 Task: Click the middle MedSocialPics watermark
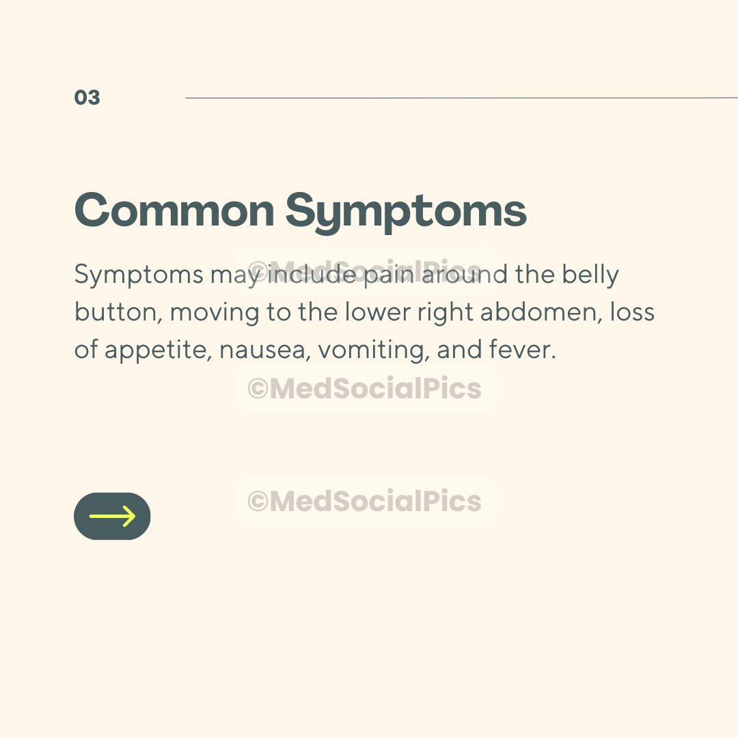click(365, 389)
